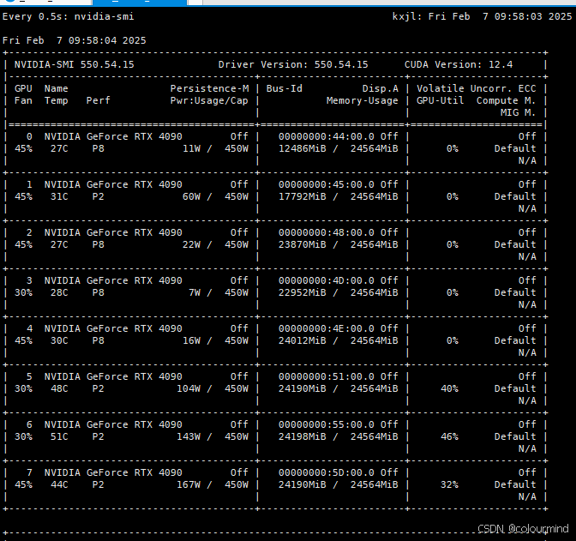The height and width of the screenshot is (541, 576).
Task: Click the '22W' power usage value
Action: 191,244
